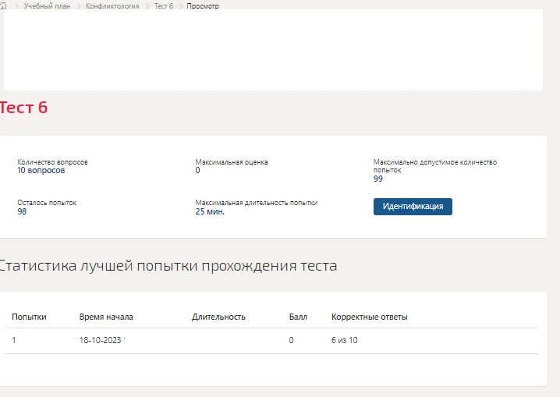This screenshot has width=560, height=397.
Task: Open the home icon in breadcrumbs
Action: click(x=3, y=5)
